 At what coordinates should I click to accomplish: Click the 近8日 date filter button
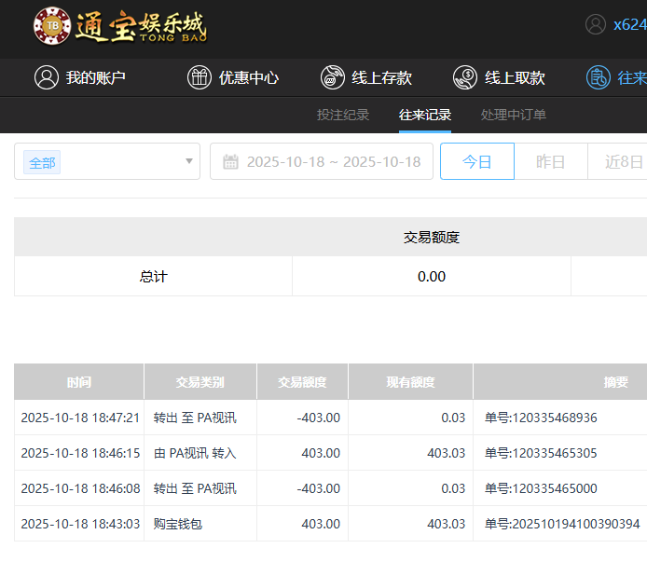coord(623,161)
